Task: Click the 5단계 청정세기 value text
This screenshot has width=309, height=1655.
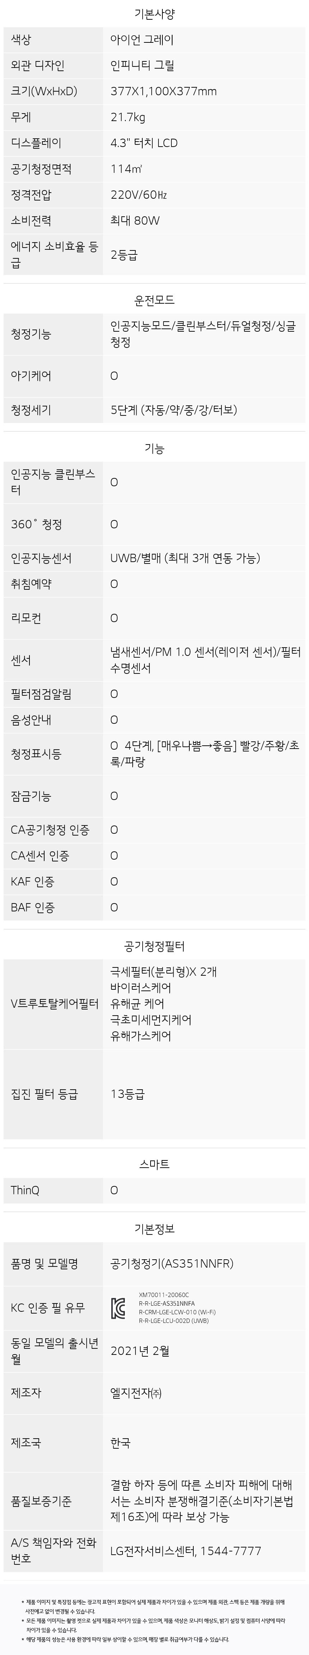Action: click(x=174, y=410)
